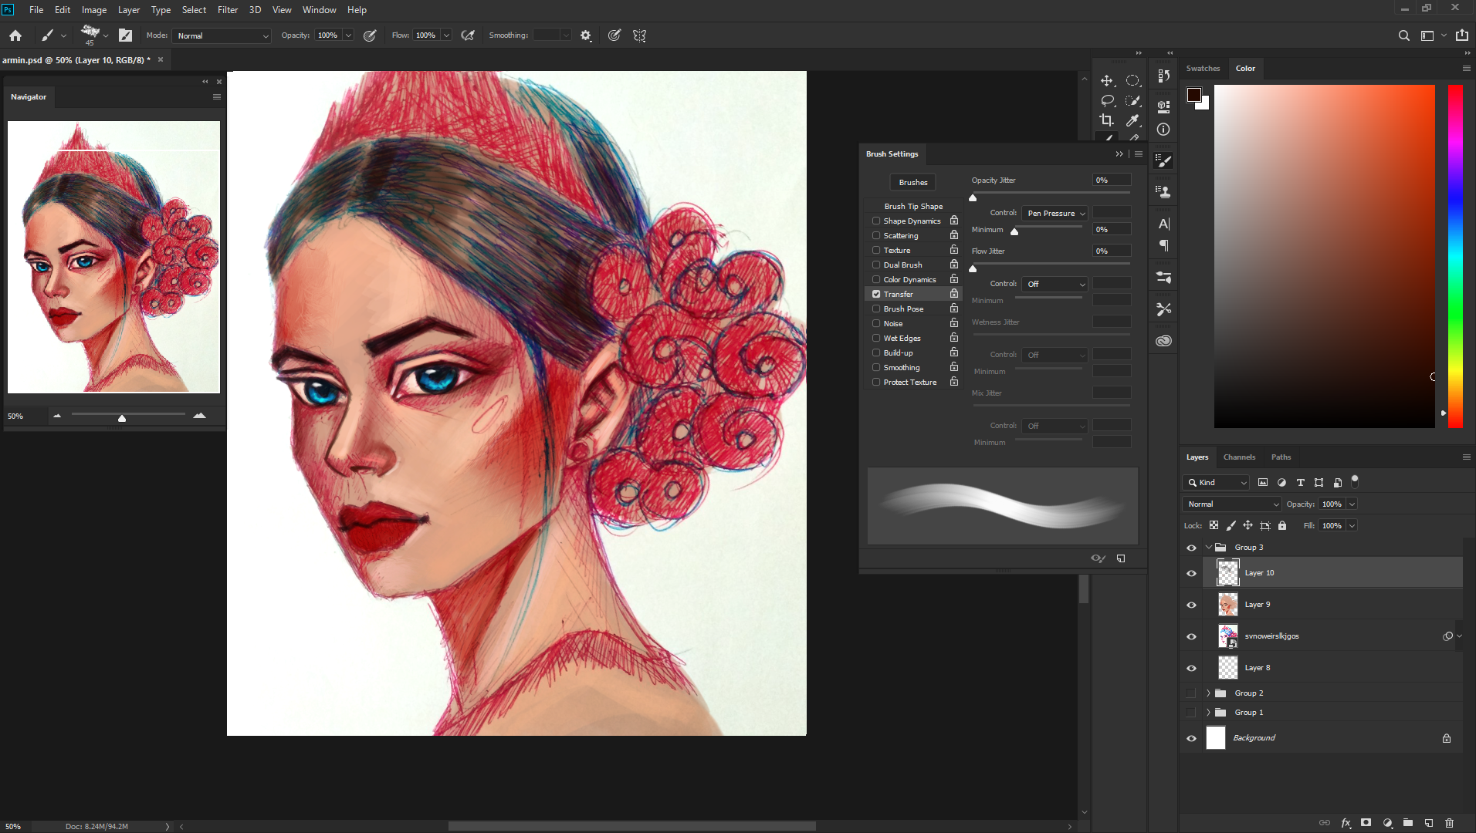Select the Move tool
Viewport: 1476px width, 833px height.
(1106, 80)
